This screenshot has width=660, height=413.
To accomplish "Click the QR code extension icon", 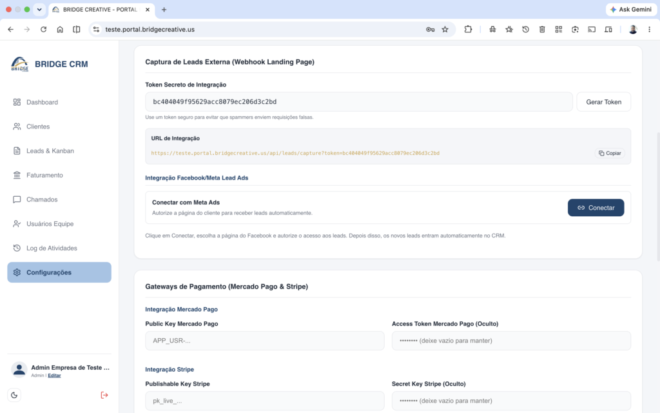I will pos(559,30).
